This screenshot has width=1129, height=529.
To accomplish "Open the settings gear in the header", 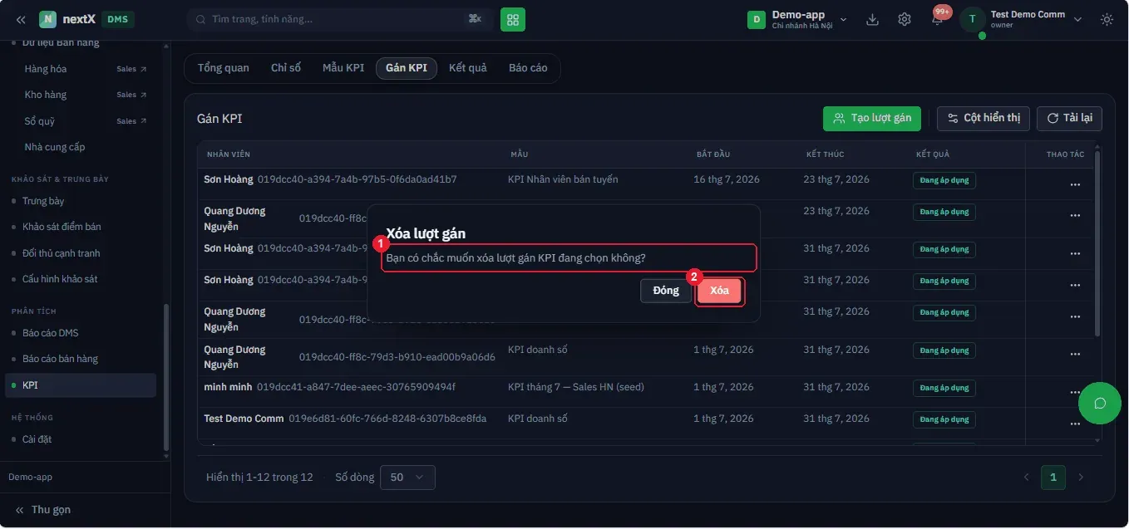I will tap(905, 19).
